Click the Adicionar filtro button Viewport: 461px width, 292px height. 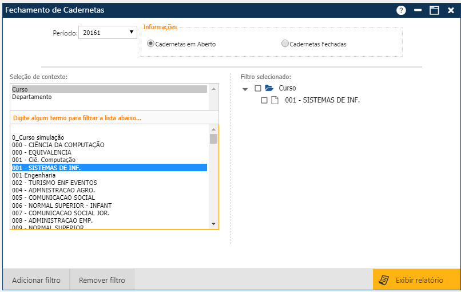click(36, 280)
